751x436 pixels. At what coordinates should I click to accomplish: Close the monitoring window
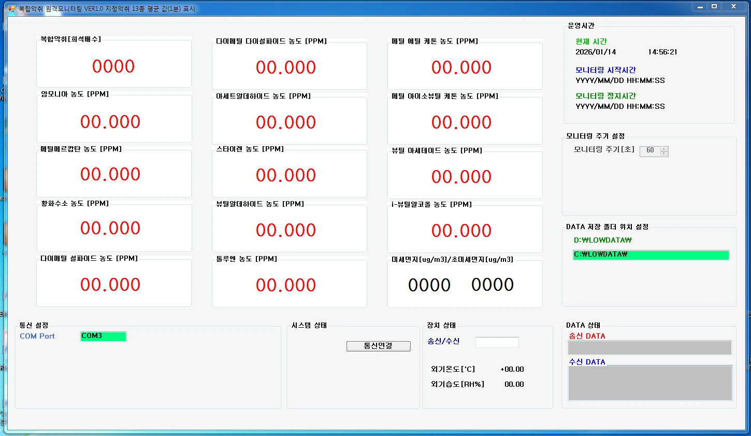point(734,7)
